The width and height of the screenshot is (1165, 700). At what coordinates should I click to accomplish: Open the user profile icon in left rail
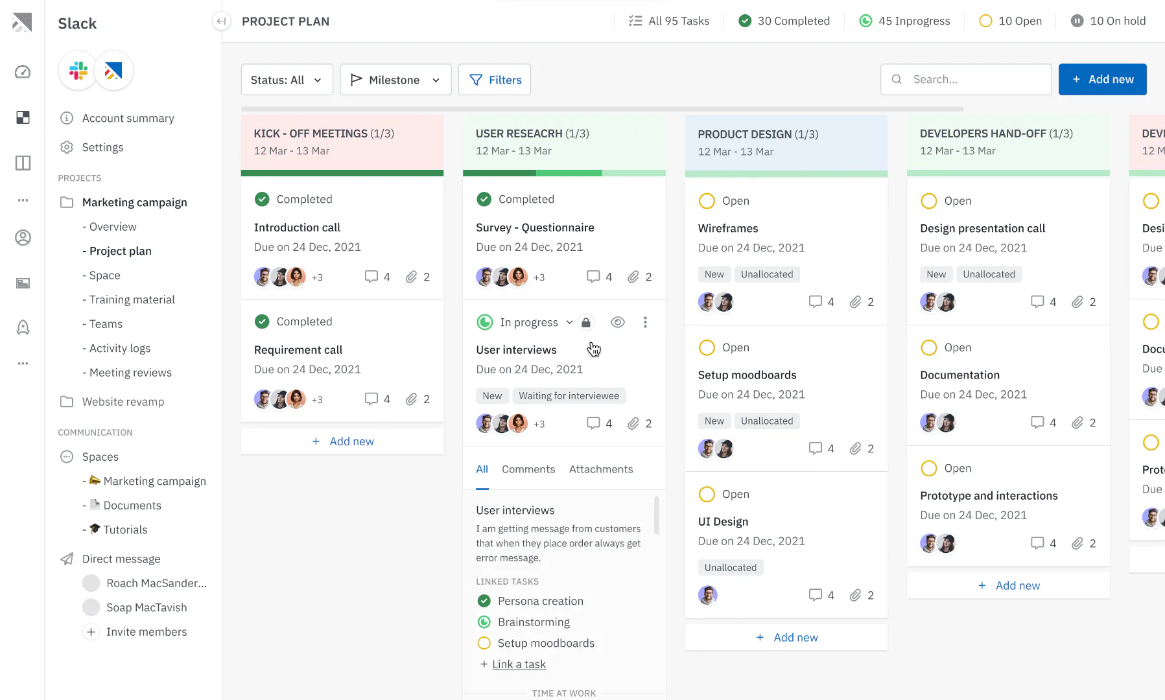pos(23,238)
